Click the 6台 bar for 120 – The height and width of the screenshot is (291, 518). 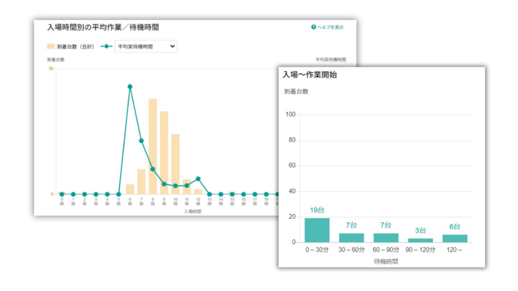click(x=455, y=238)
